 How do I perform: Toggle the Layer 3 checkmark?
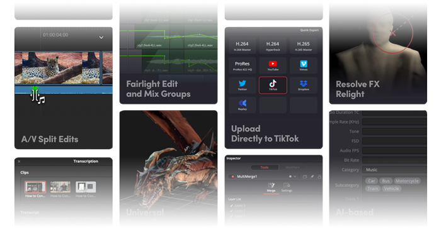tap(231, 206)
